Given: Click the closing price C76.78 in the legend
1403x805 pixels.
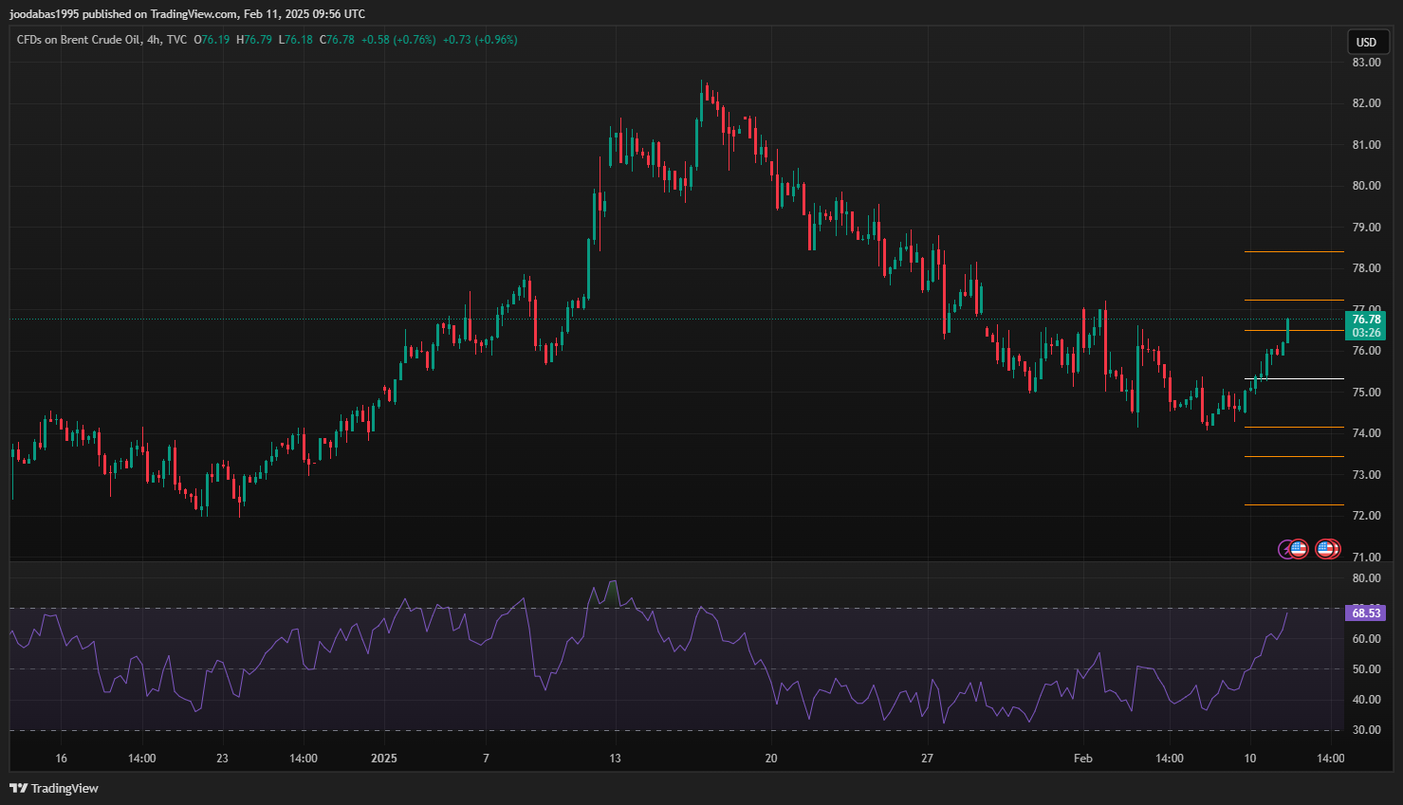Looking at the screenshot, I should 338,40.
